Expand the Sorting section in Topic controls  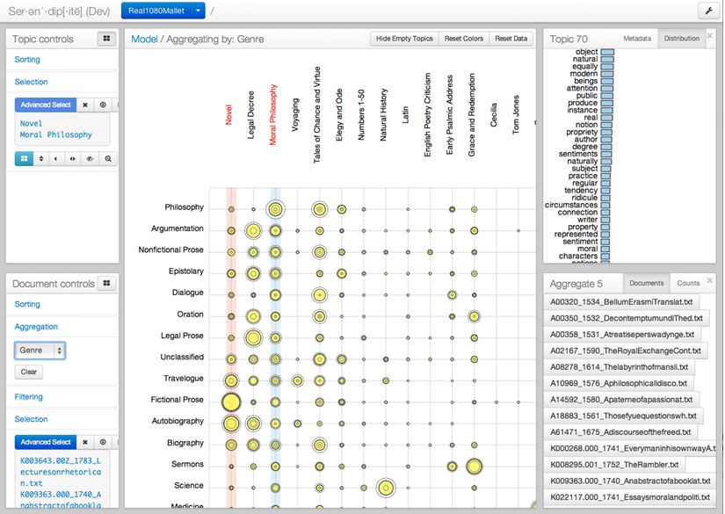[27, 60]
